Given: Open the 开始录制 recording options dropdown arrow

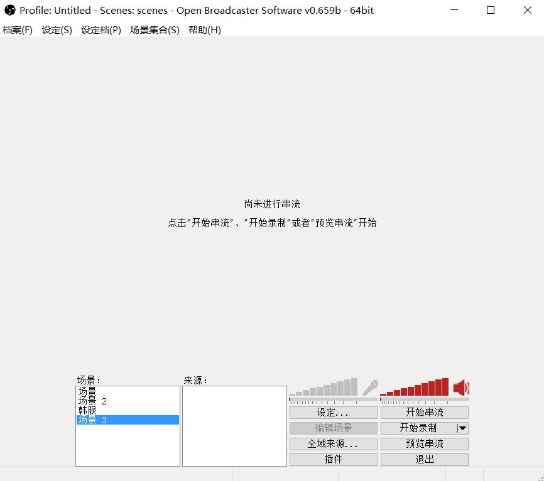Looking at the screenshot, I should 462,428.
